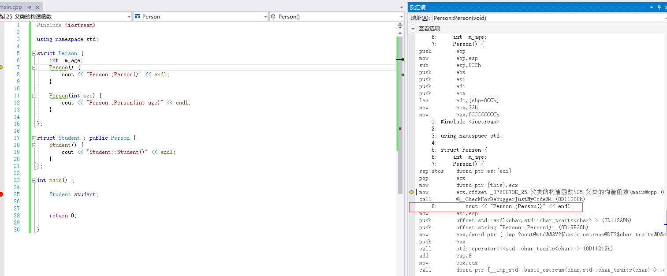Click the split editor handle icon
The width and height of the screenshot is (667, 276).
coord(400,25)
